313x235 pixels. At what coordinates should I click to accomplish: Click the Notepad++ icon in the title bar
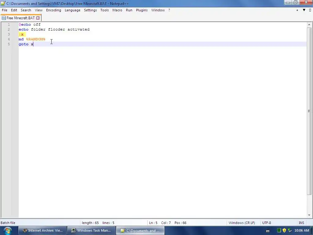[3, 3]
